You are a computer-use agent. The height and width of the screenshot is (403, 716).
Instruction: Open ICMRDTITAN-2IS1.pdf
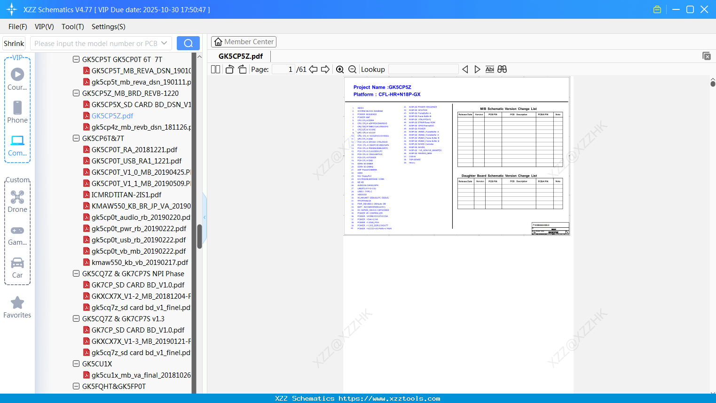pyautogui.click(x=126, y=194)
